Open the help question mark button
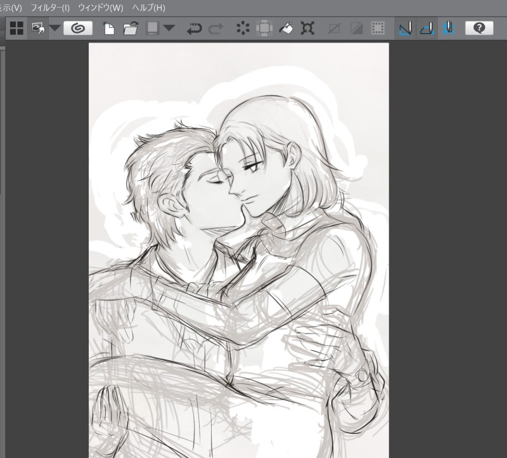Viewport: 507px width, 458px height. point(479,28)
